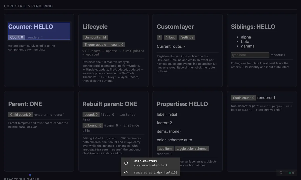The image size is (301, 180).
Task: Click the 0 counter beside green square
Action: (x=293, y=173)
